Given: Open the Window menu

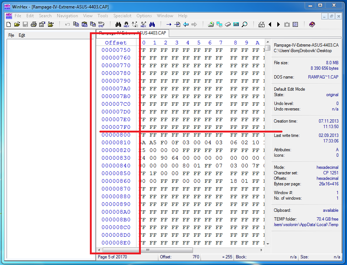Looking at the screenshot, I should coord(165,16).
